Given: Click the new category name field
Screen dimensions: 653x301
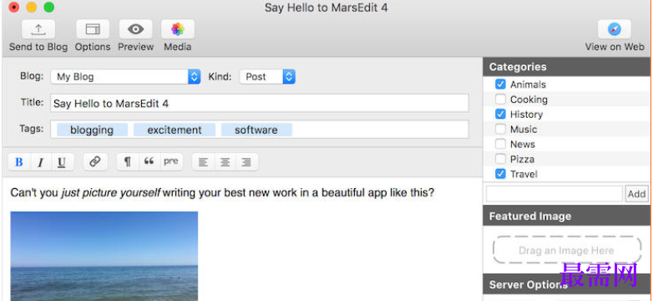Looking at the screenshot, I should pyautogui.click(x=554, y=194).
